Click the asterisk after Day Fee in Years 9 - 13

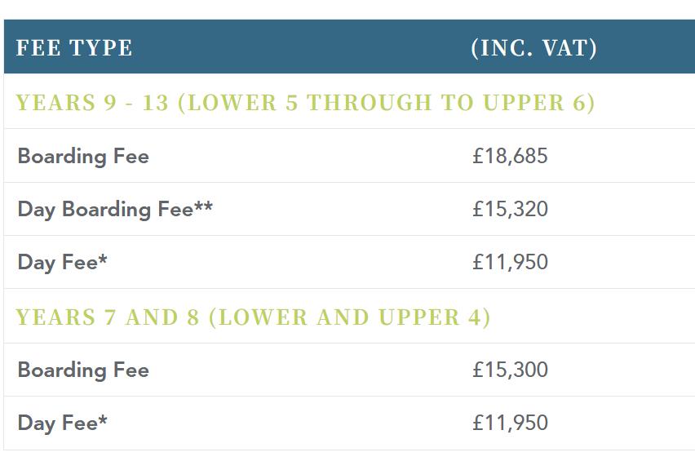103,259
